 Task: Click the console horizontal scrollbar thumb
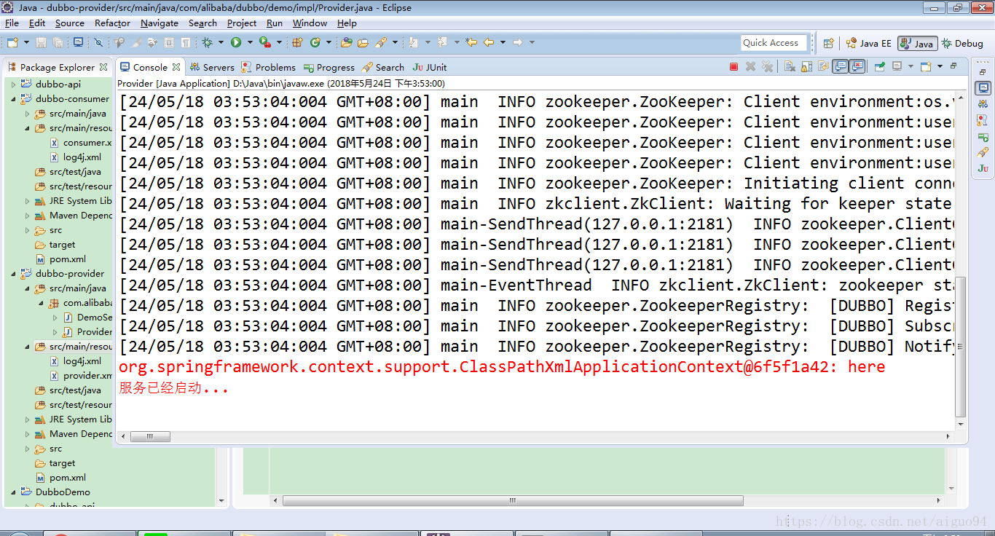150,437
